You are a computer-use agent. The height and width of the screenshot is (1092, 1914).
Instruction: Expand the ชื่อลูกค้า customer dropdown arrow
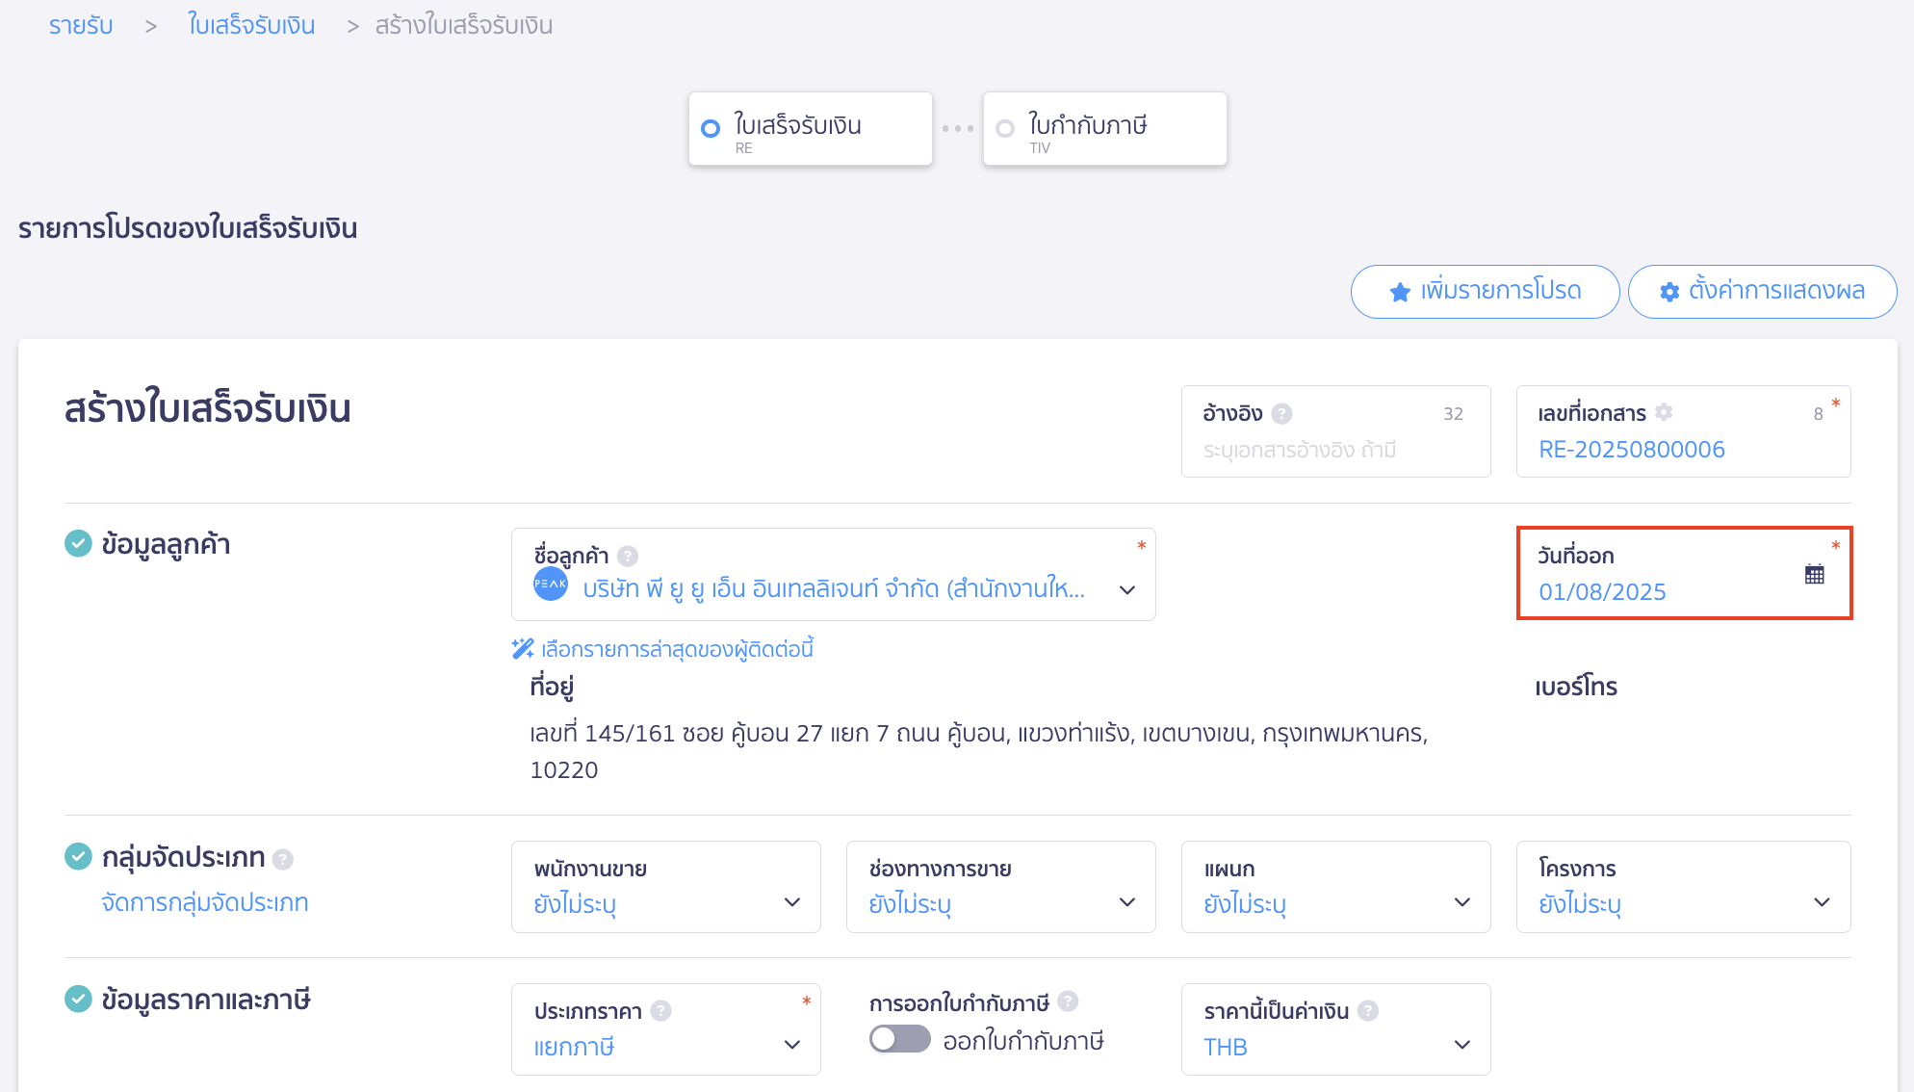pyautogui.click(x=1127, y=589)
